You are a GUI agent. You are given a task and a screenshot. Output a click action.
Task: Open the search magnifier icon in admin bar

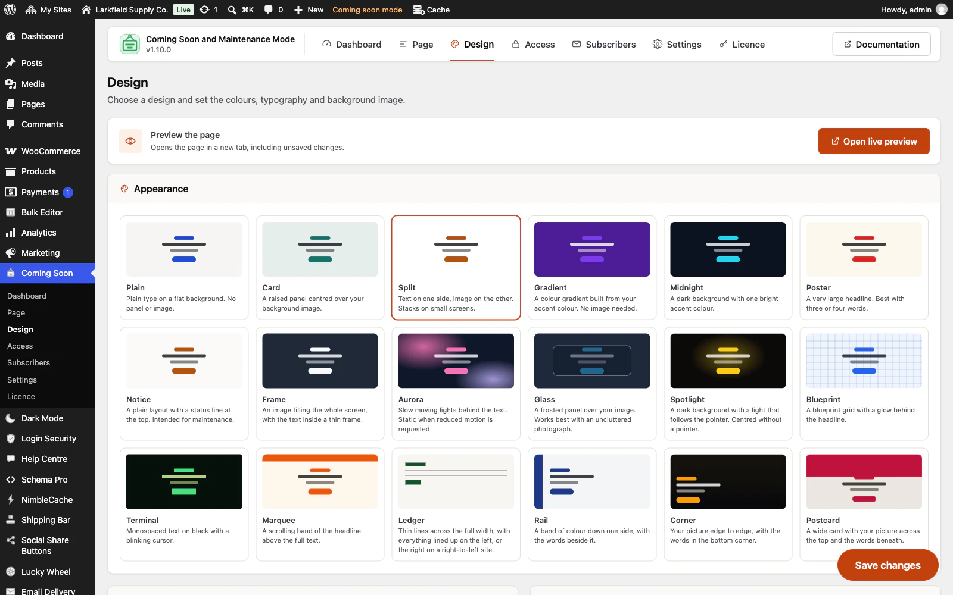pos(232,10)
